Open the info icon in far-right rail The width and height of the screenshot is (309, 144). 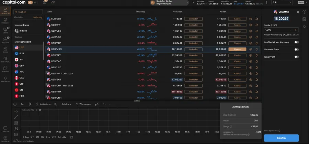click(x=304, y=12)
